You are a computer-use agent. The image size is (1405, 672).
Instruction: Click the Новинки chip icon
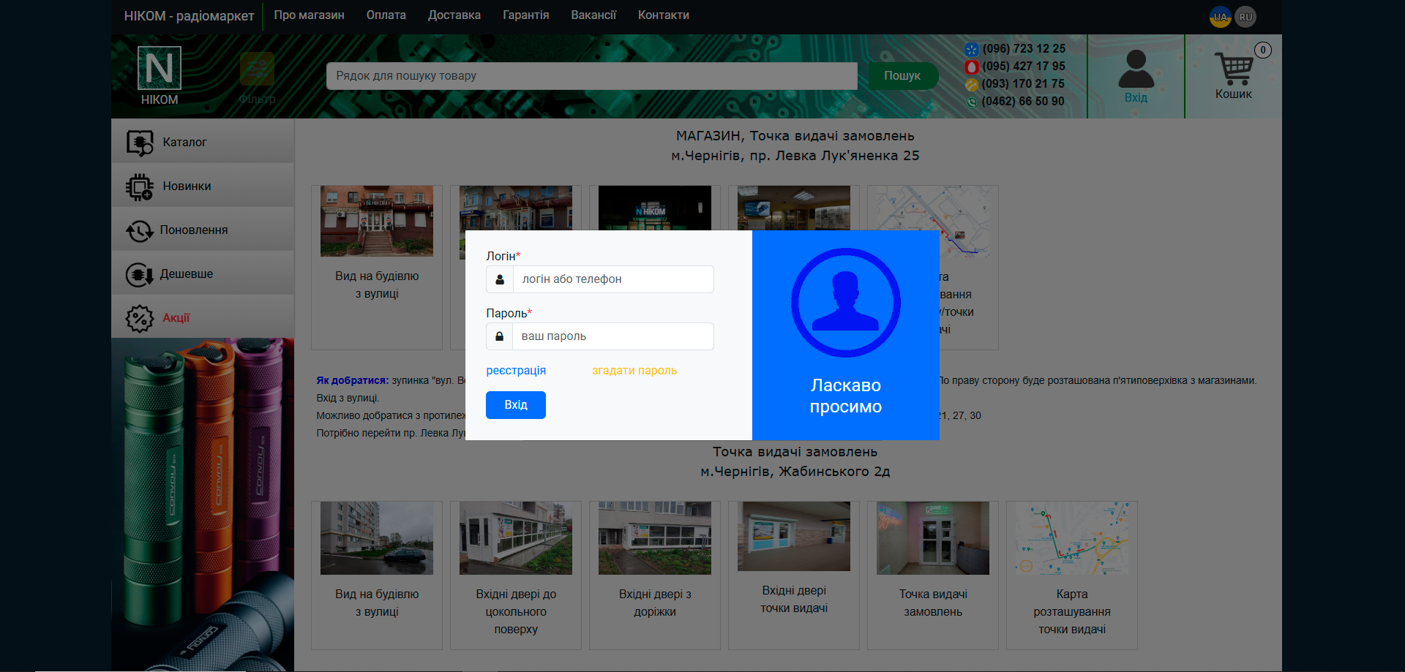pyautogui.click(x=140, y=186)
